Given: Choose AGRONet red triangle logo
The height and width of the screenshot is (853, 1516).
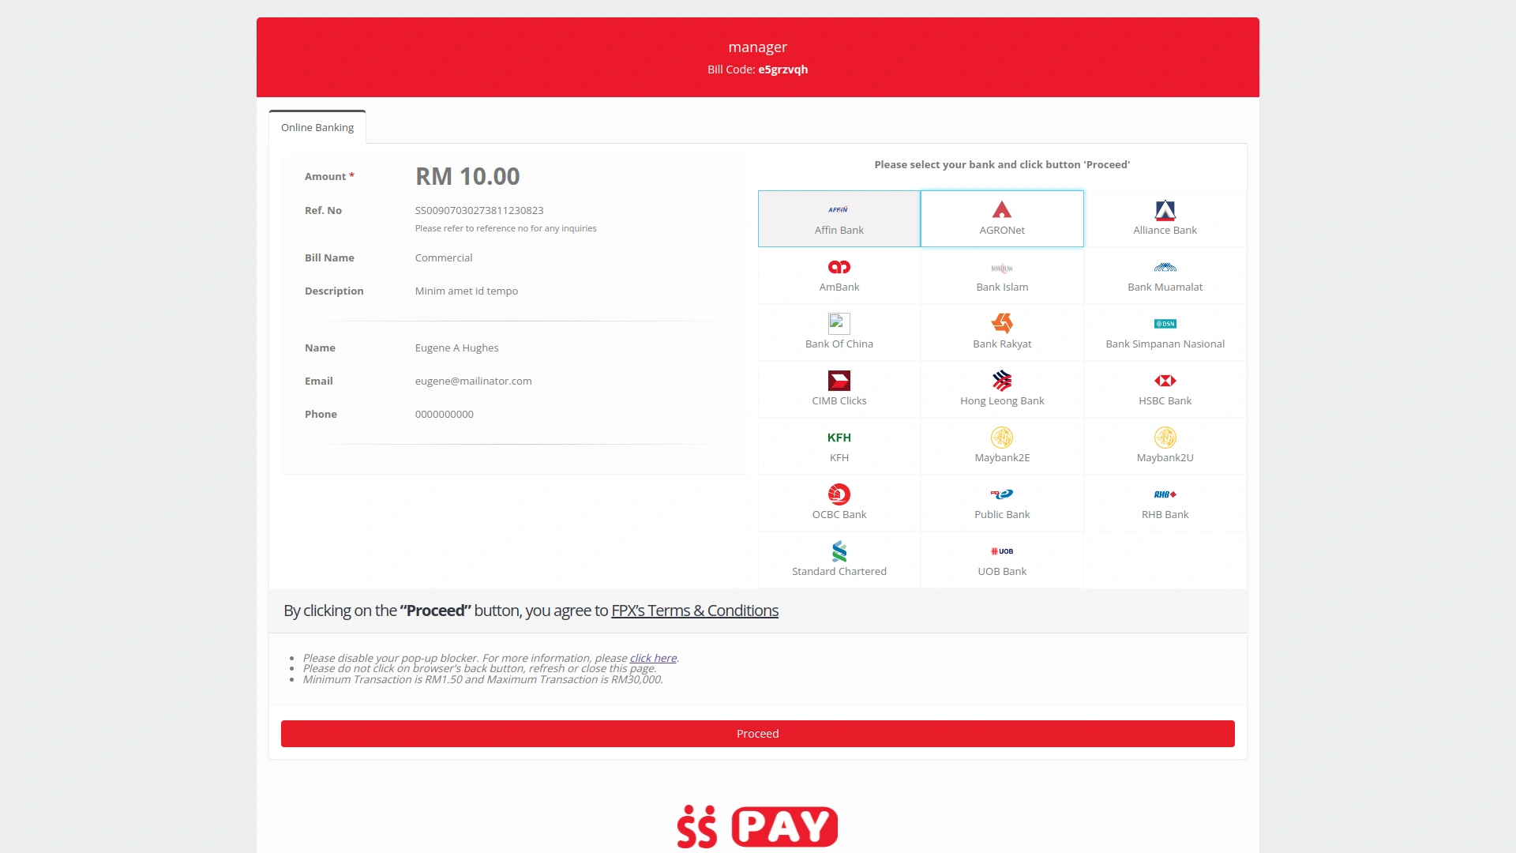Looking at the screenshot, I should point(1001,210).
